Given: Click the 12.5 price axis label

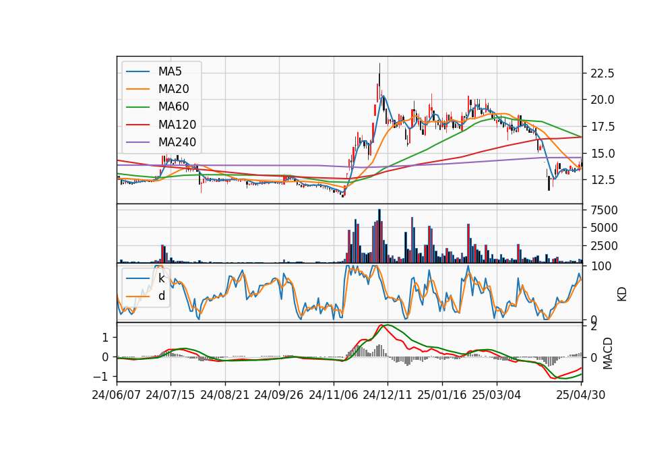Looking at the screenshot, I should (x=603, y=181).
